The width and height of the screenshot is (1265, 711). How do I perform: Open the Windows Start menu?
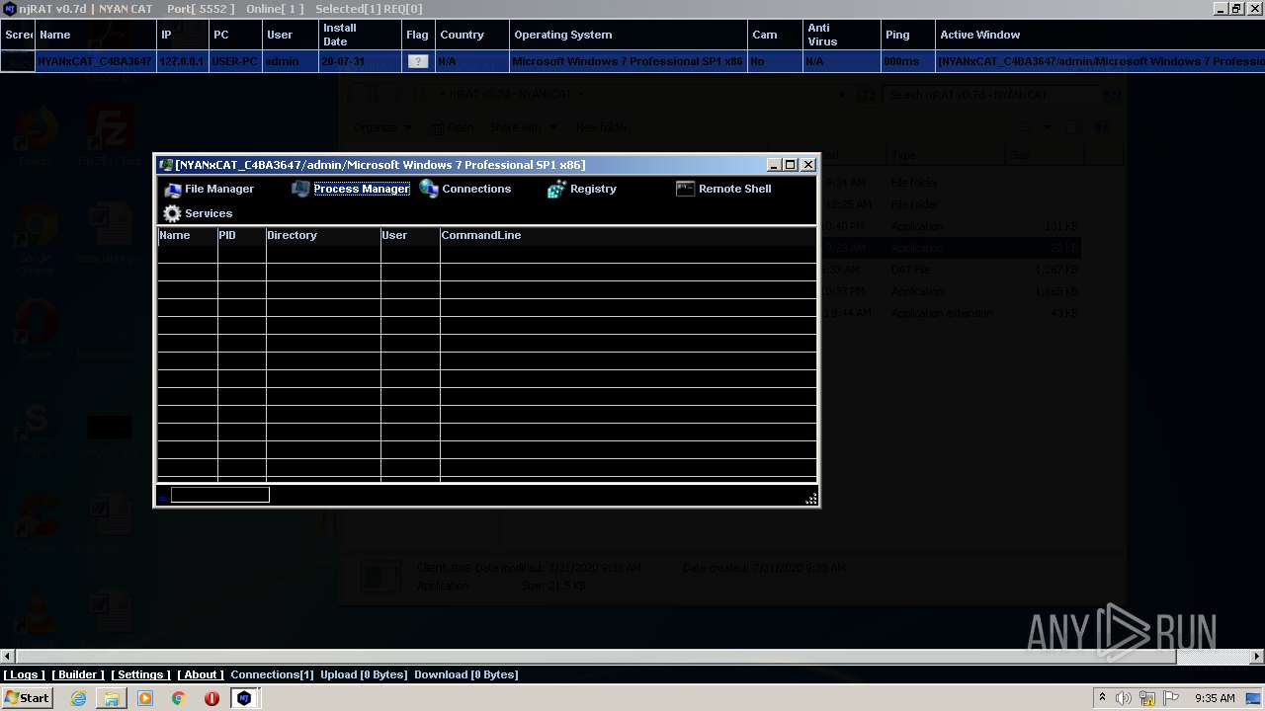pyautogui.click(x=28, y=697)
